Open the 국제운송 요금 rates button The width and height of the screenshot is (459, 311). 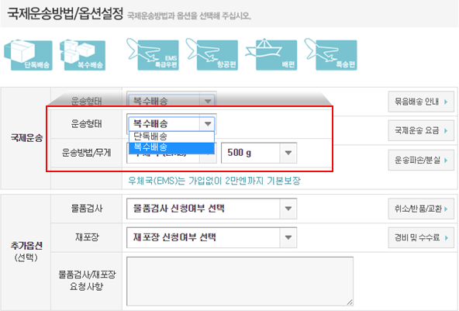click(x=421, y=130)
